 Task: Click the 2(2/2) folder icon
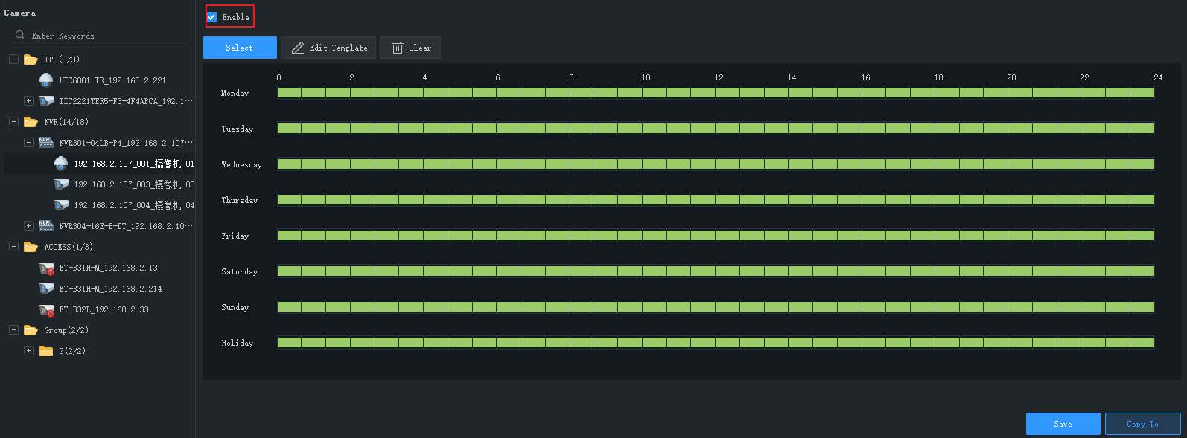[x=46, y=351]
